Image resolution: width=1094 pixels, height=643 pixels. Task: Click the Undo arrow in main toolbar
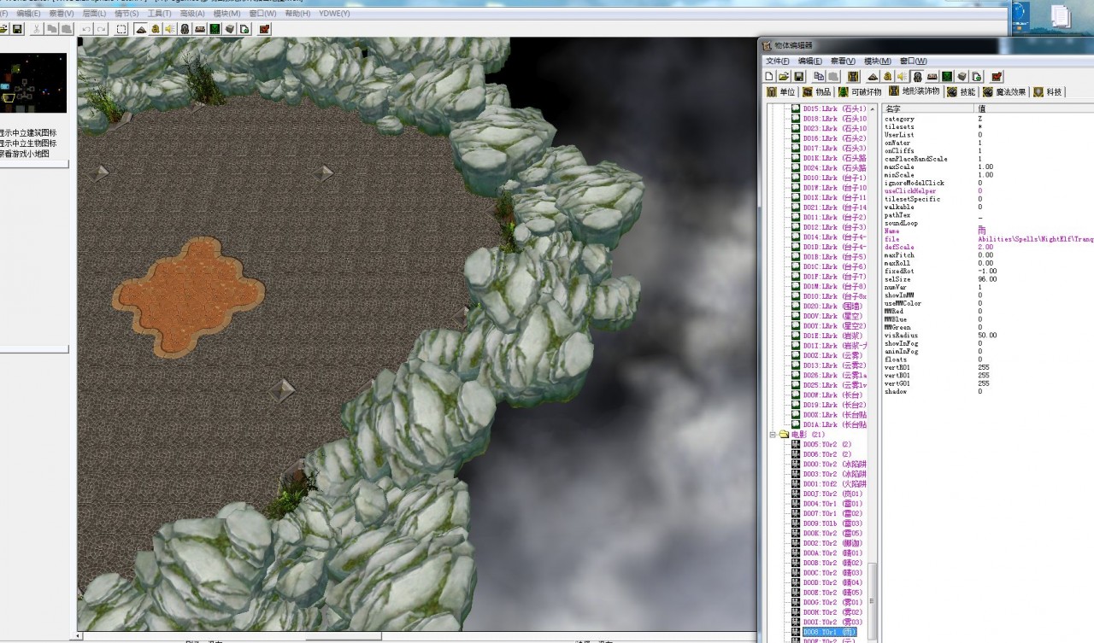pyautogui.click(x=86, y=29)
